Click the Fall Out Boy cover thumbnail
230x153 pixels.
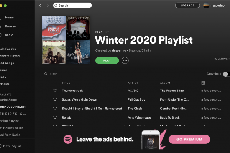click(x=78, y=28)
